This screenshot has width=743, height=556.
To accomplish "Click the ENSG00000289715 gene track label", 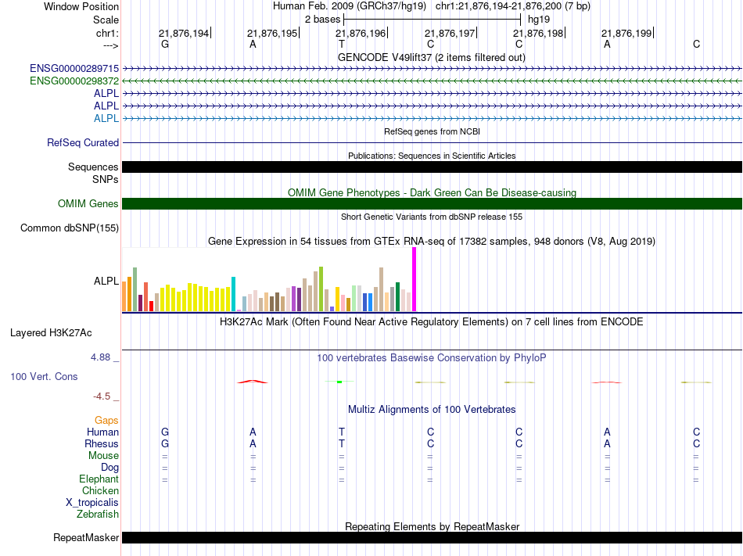I will (74, 68).
